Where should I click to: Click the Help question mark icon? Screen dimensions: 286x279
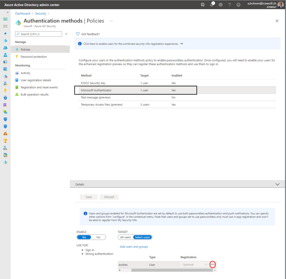click(x=229, y=5)
